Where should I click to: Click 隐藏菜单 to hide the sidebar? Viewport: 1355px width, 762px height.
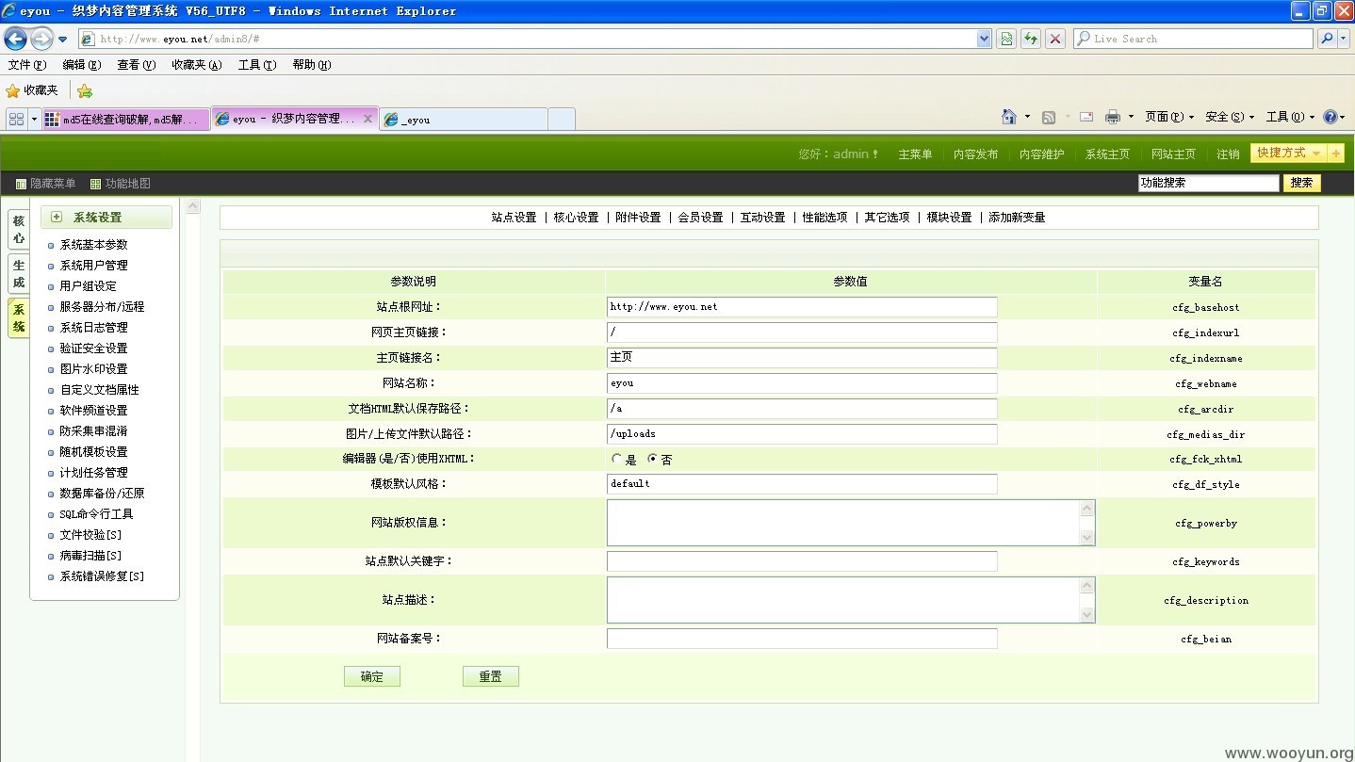pyautogui.click(x=45, y=184)
